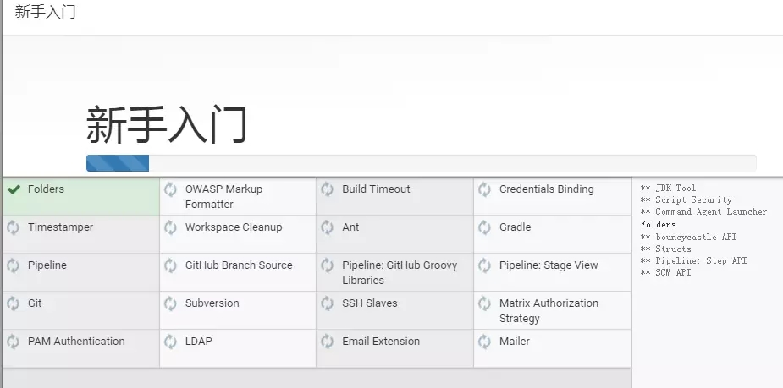Click the spinner icon next to Subversion
Screen dimensions: 783x388
pos(170,303)
